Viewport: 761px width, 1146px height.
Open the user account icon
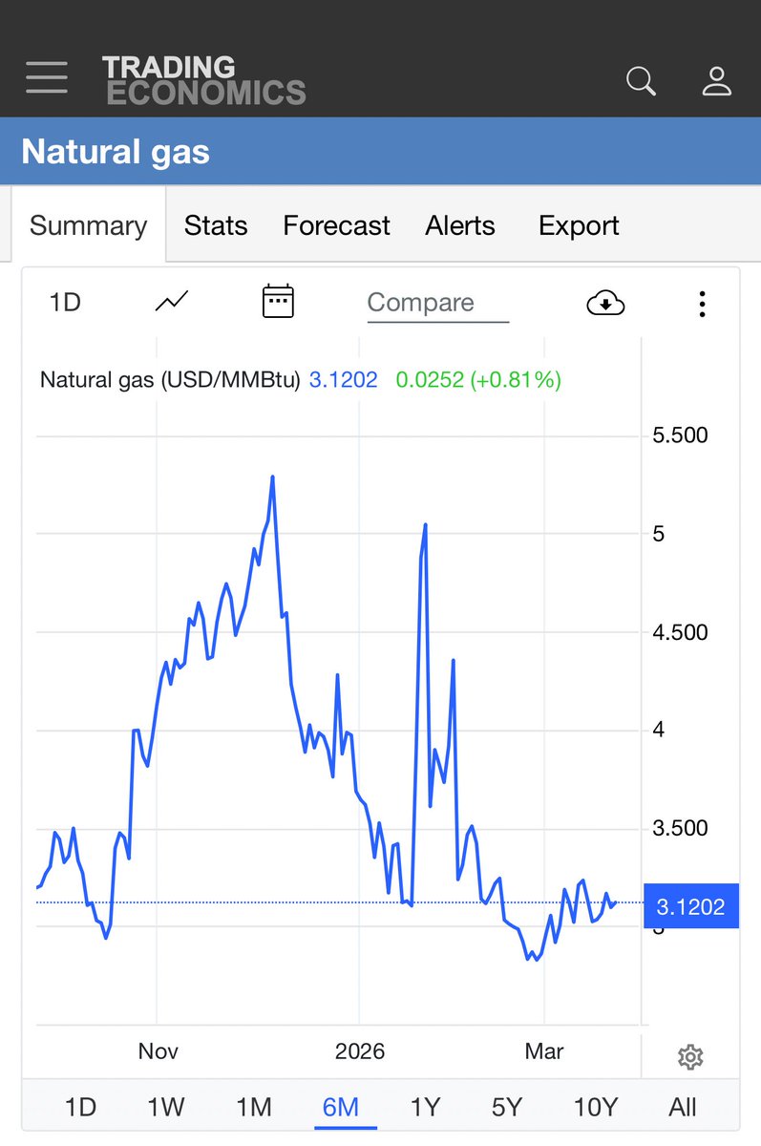[x=716, y=81]
